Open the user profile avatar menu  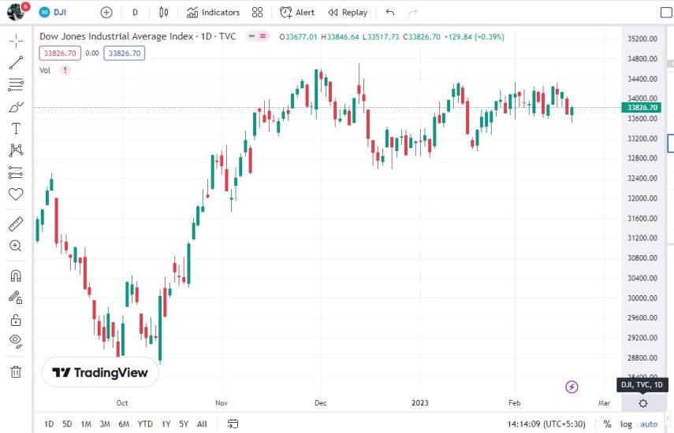(x=17, y=12)
